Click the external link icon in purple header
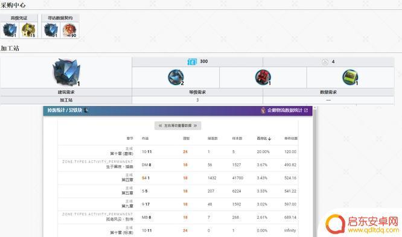 tap(306, 110)
